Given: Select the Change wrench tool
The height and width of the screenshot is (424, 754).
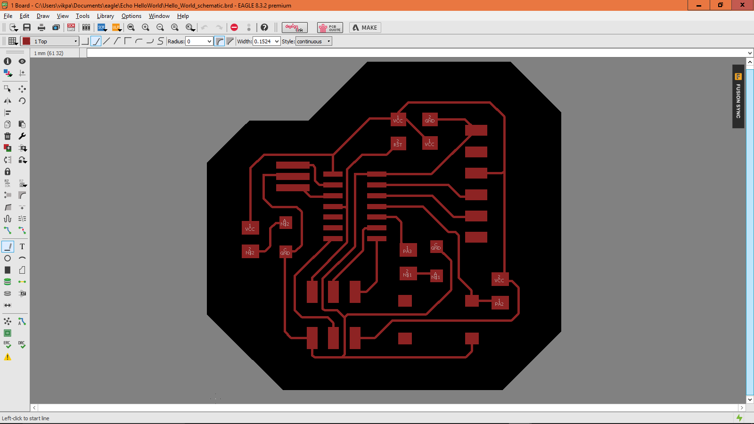Looking at the screenshot, I should click(22, 136).
